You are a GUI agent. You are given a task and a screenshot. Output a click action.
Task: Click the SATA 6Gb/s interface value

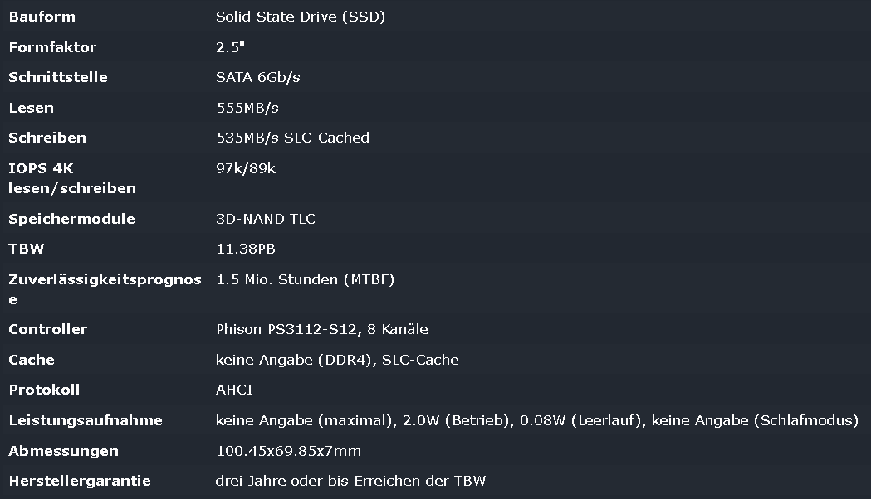(x=257, y=77)
